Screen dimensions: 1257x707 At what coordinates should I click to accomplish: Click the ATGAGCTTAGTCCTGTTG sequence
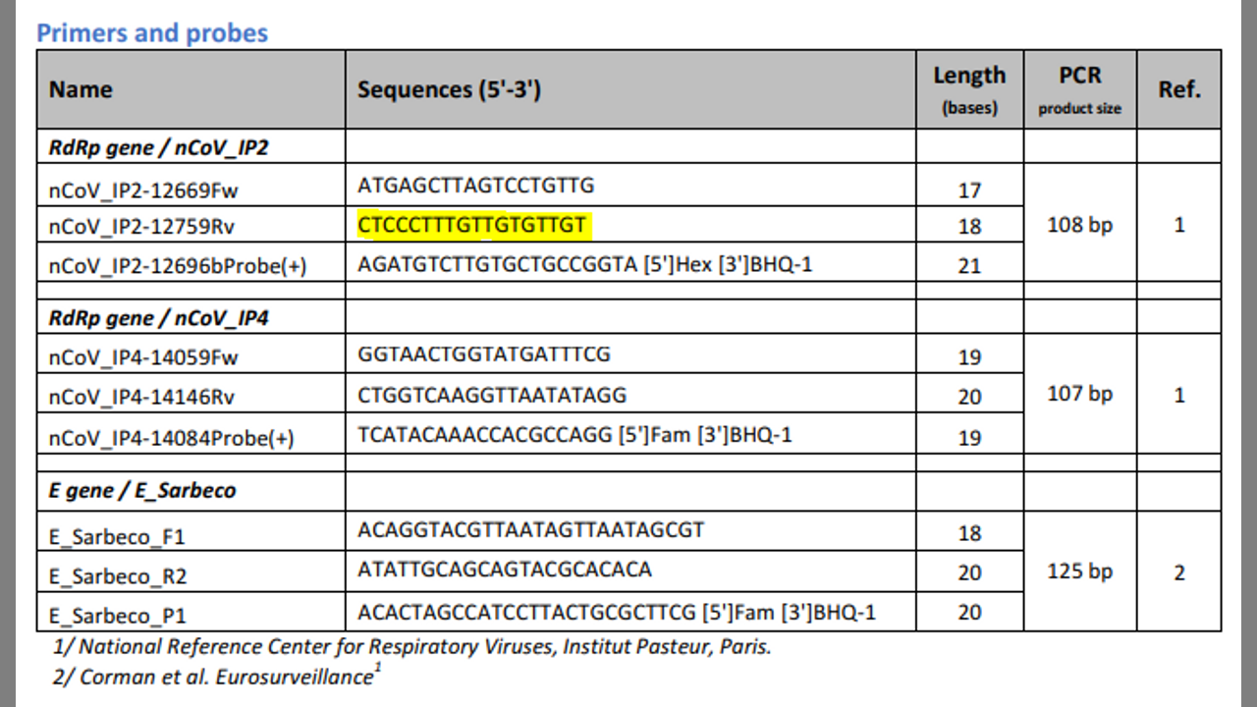coord(476,186)
